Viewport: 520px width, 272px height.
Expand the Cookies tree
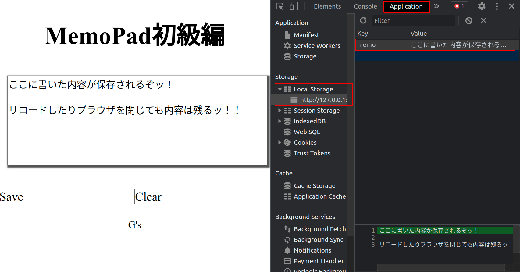[x=280, y=143]
